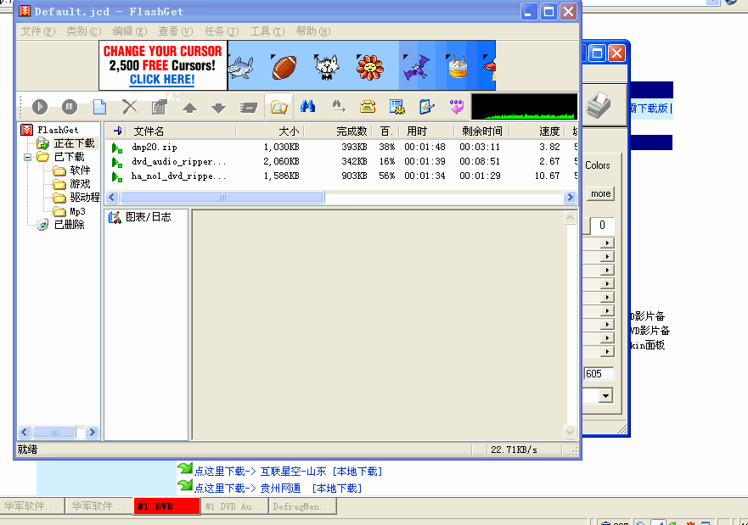This screenshot has height=525, width=748.
Task: Sort by the 大小 column header
Action: coord(270,131)
